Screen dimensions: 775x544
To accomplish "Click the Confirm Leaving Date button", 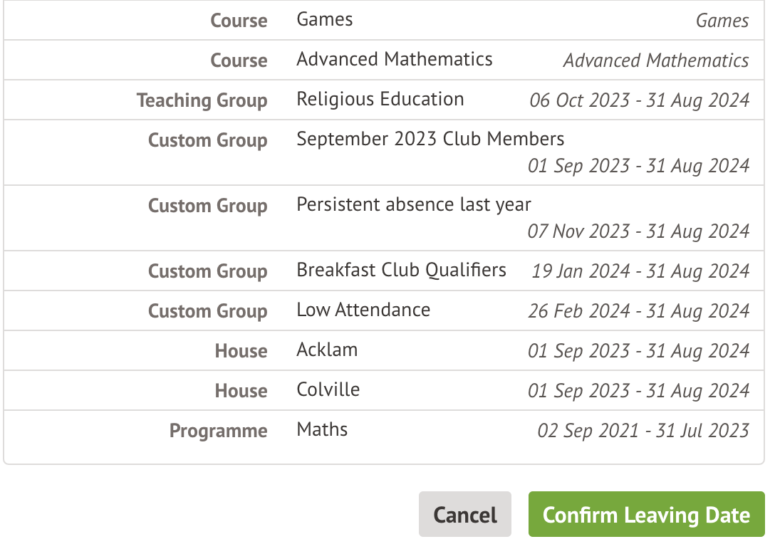I will (646, 514).
